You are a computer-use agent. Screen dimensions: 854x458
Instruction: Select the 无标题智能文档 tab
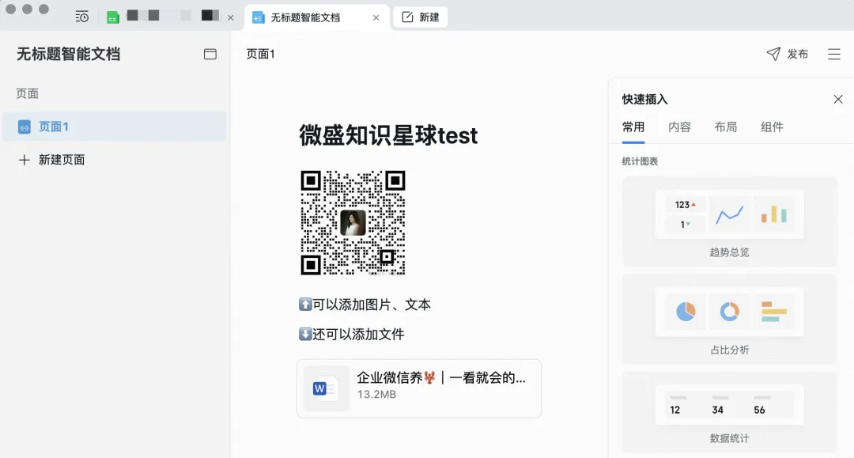click(x=317, y=17)
